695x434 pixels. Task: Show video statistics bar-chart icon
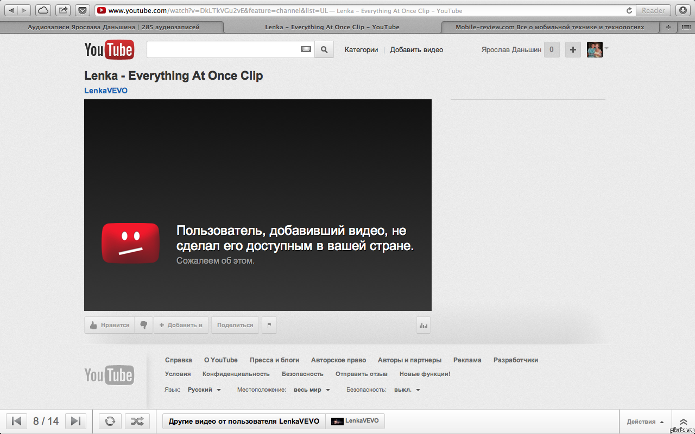point(424,325)
